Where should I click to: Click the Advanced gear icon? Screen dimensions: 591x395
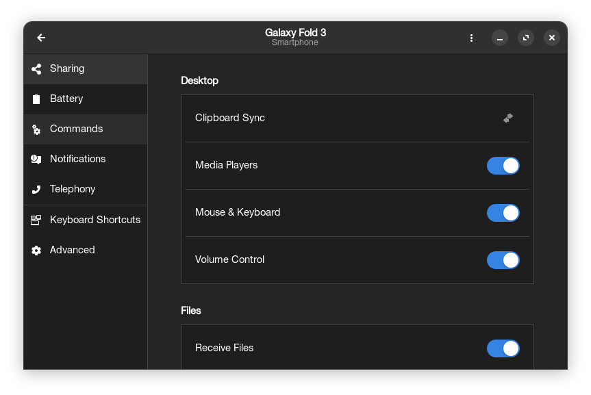(36, 251)
